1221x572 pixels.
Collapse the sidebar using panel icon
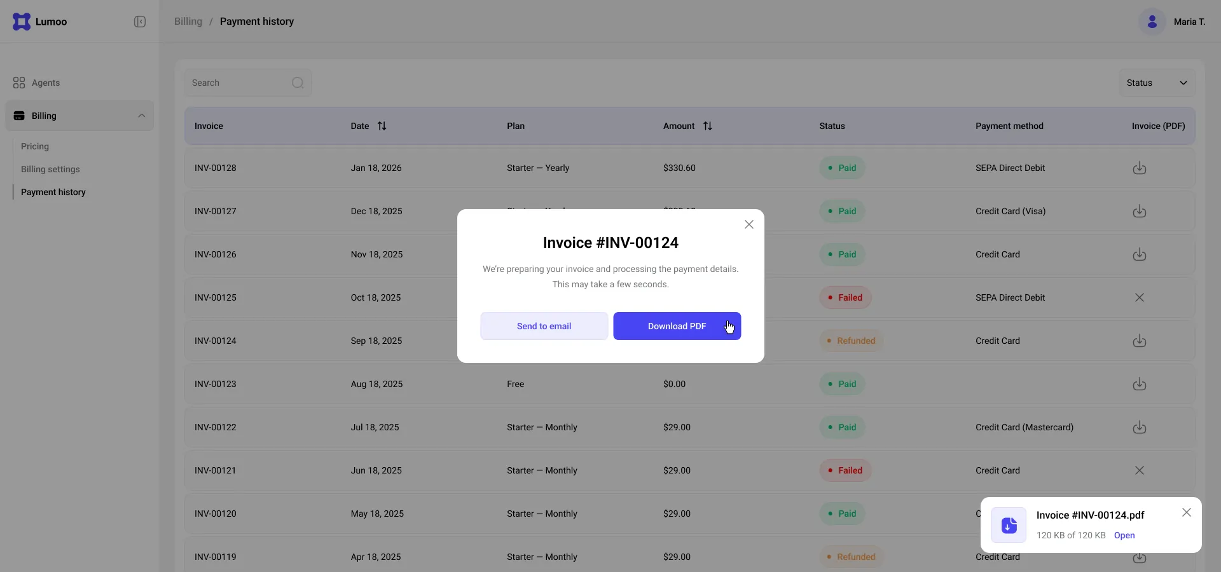tap(140, 22)
